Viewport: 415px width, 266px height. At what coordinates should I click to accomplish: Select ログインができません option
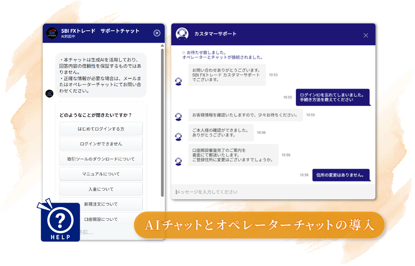(101, 144)
